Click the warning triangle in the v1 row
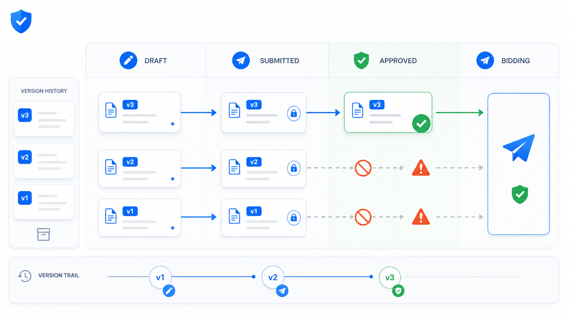 tap(421, 217)
